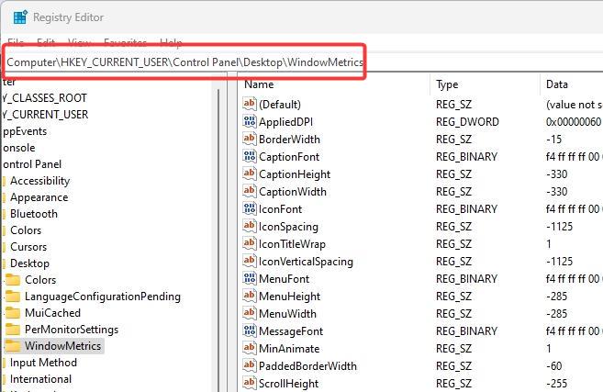Open the View menu
The width and height of the screenshot is (603, 392).
[79, 42]
